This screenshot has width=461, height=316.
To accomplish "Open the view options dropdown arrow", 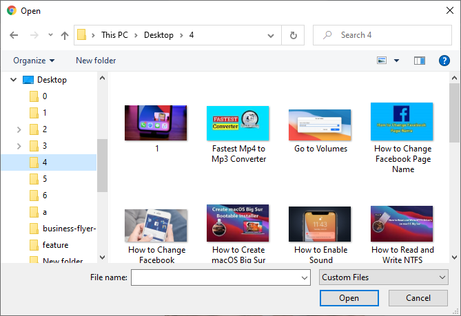I will point(396,61).
